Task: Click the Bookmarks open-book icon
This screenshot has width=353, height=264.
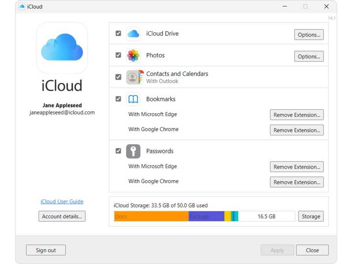Action: click(x=133, y=99)
